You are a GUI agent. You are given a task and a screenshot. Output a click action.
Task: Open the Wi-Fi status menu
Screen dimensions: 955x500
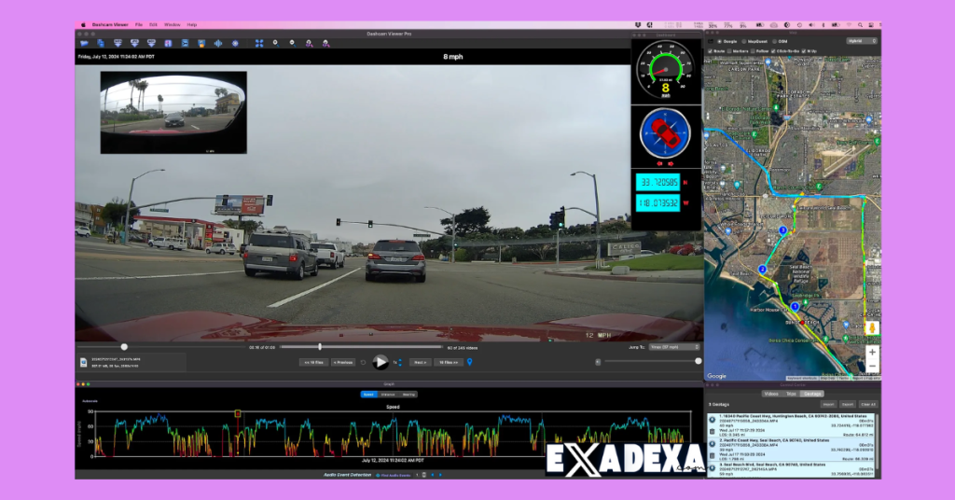click(x=849, y=25)
